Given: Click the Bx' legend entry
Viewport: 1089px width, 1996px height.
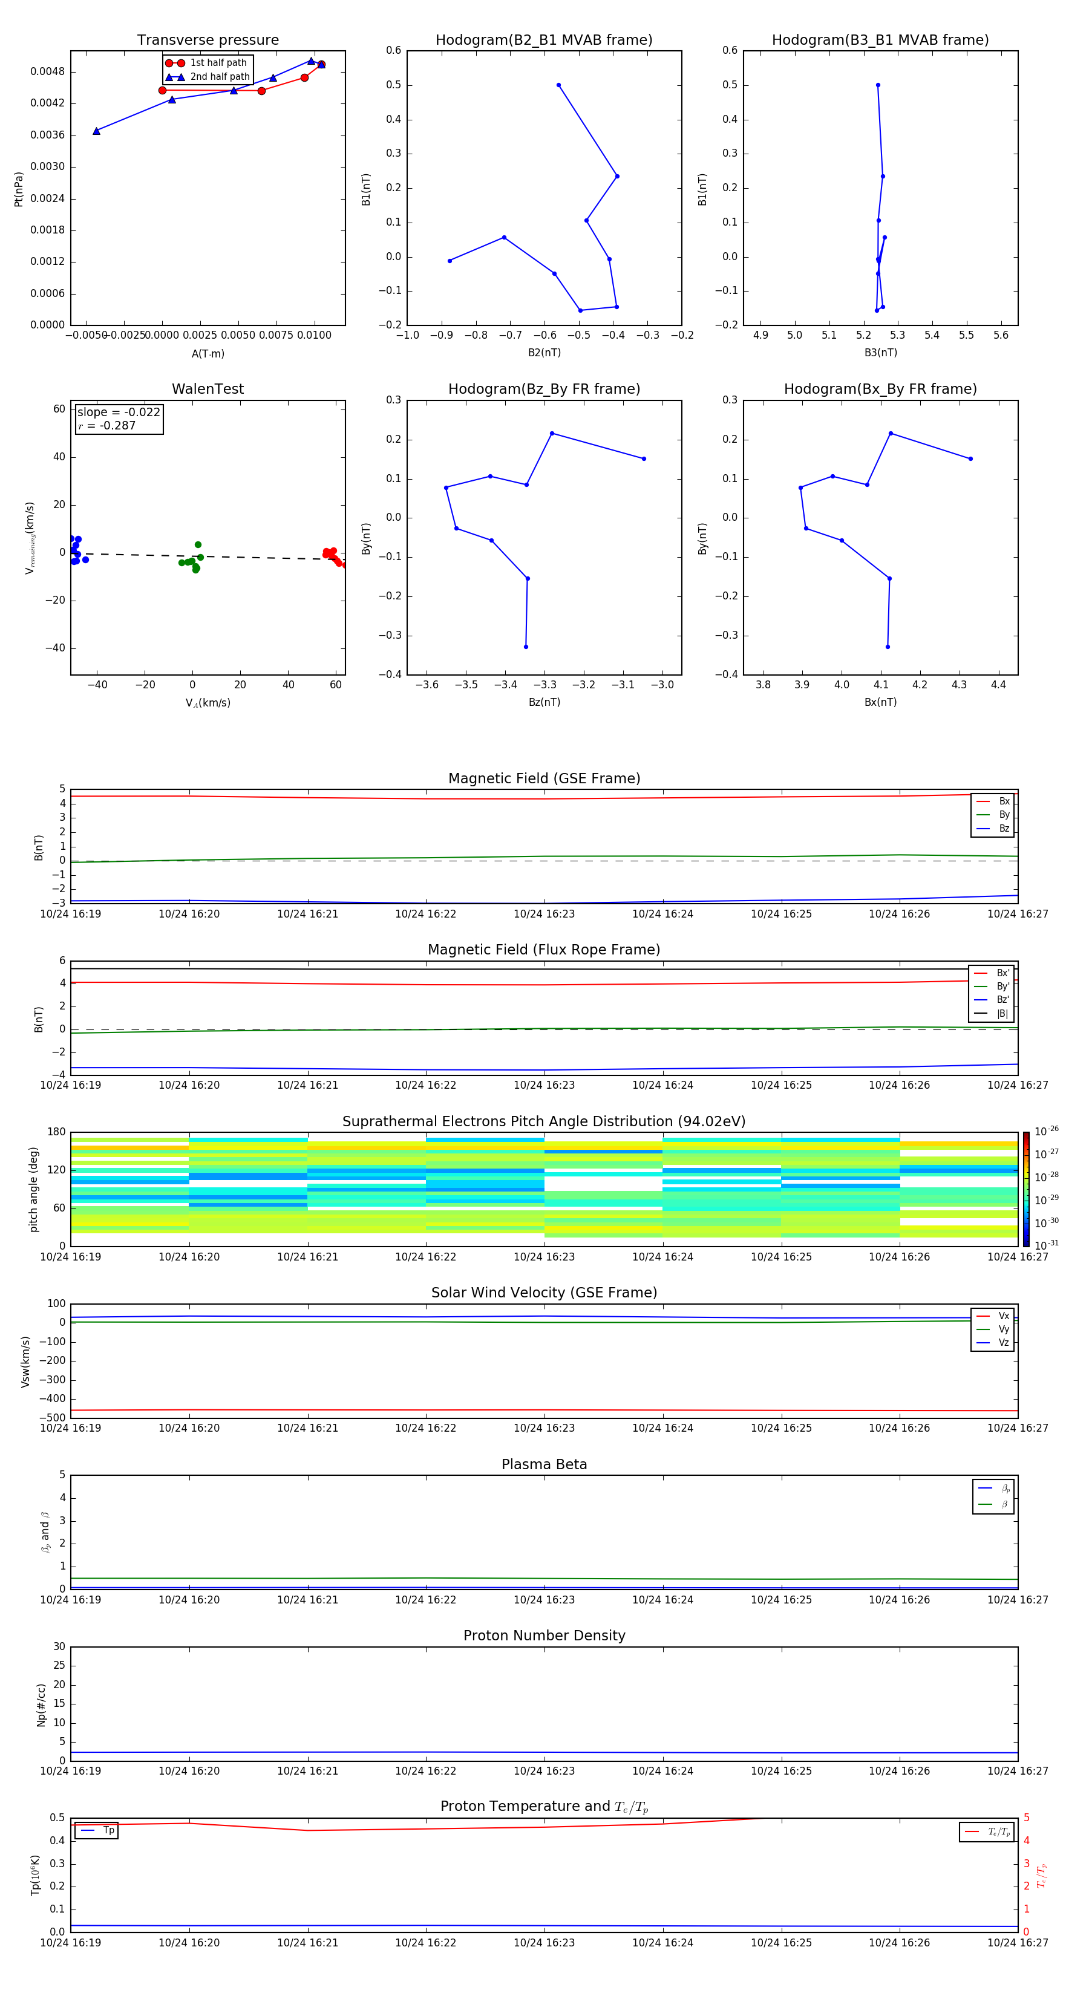Looking at the screenshot, I should point(992,973).
